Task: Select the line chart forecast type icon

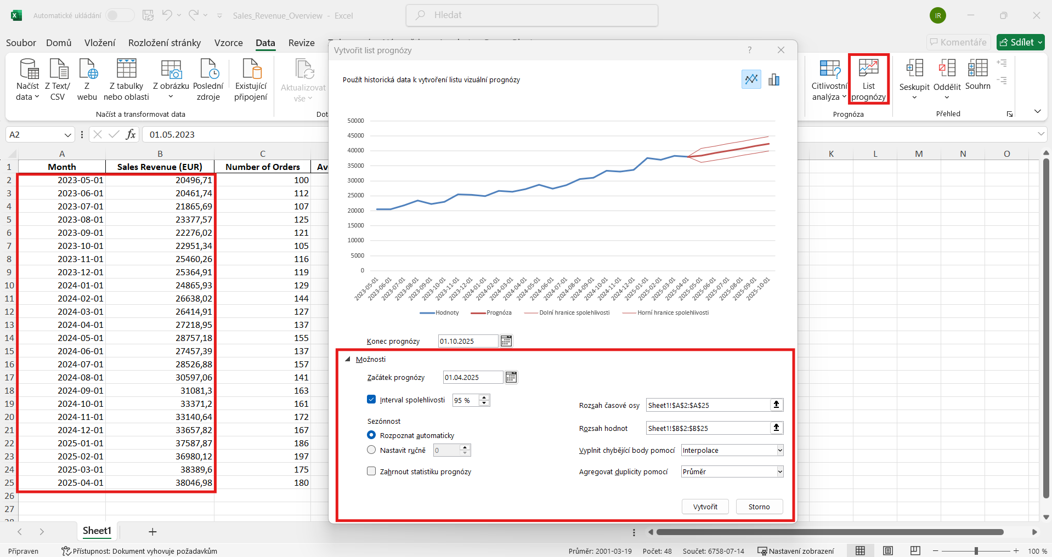Action: [751, 79]
